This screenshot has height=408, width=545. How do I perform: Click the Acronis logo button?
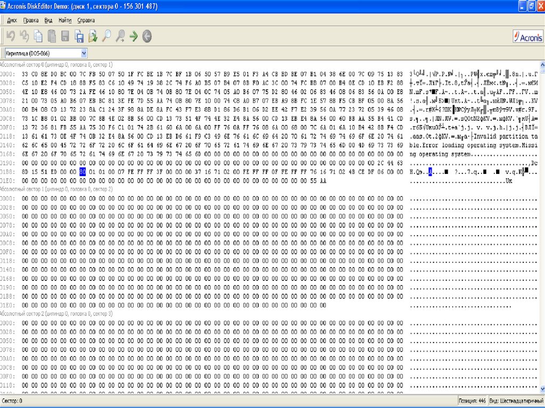click(527, 36)
